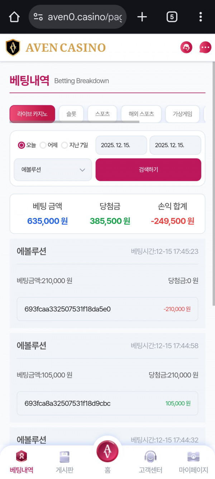Click the browser address bar showing aven0.casino
Screen dimensions: 215x479
77,17
